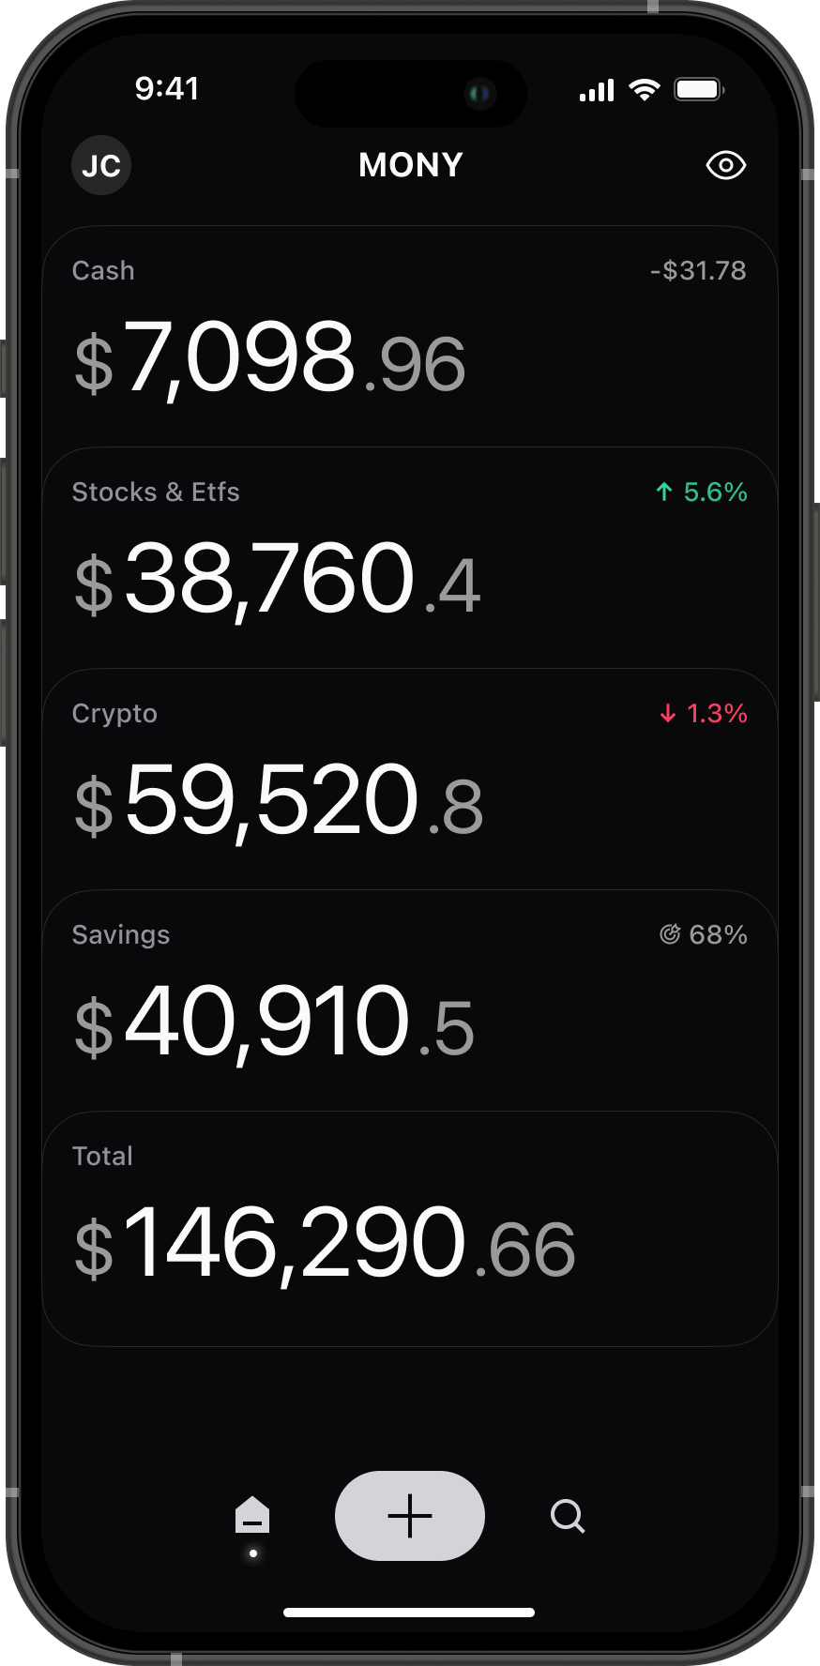Tap the Wi-Fi status icon
The width and height of the screenshot is (820, 1666).
pyautogui.click(x=645, y=90)
